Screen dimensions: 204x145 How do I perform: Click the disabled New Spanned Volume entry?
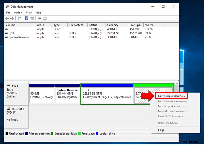(x=173, y=101)
